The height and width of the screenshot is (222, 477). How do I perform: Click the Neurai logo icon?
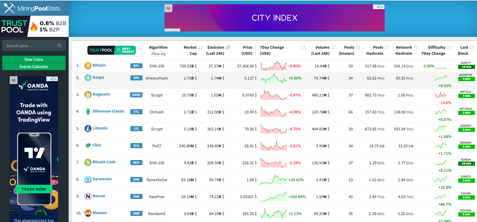point(88,196)
